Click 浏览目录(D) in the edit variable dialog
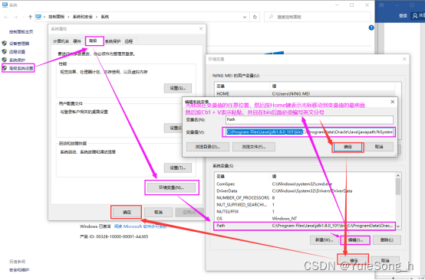The height and width of the screenshot is (280, 425). (208, 147)
